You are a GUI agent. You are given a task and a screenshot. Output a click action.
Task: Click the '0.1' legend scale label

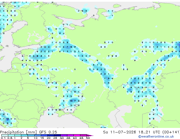(x=3, y=138)
